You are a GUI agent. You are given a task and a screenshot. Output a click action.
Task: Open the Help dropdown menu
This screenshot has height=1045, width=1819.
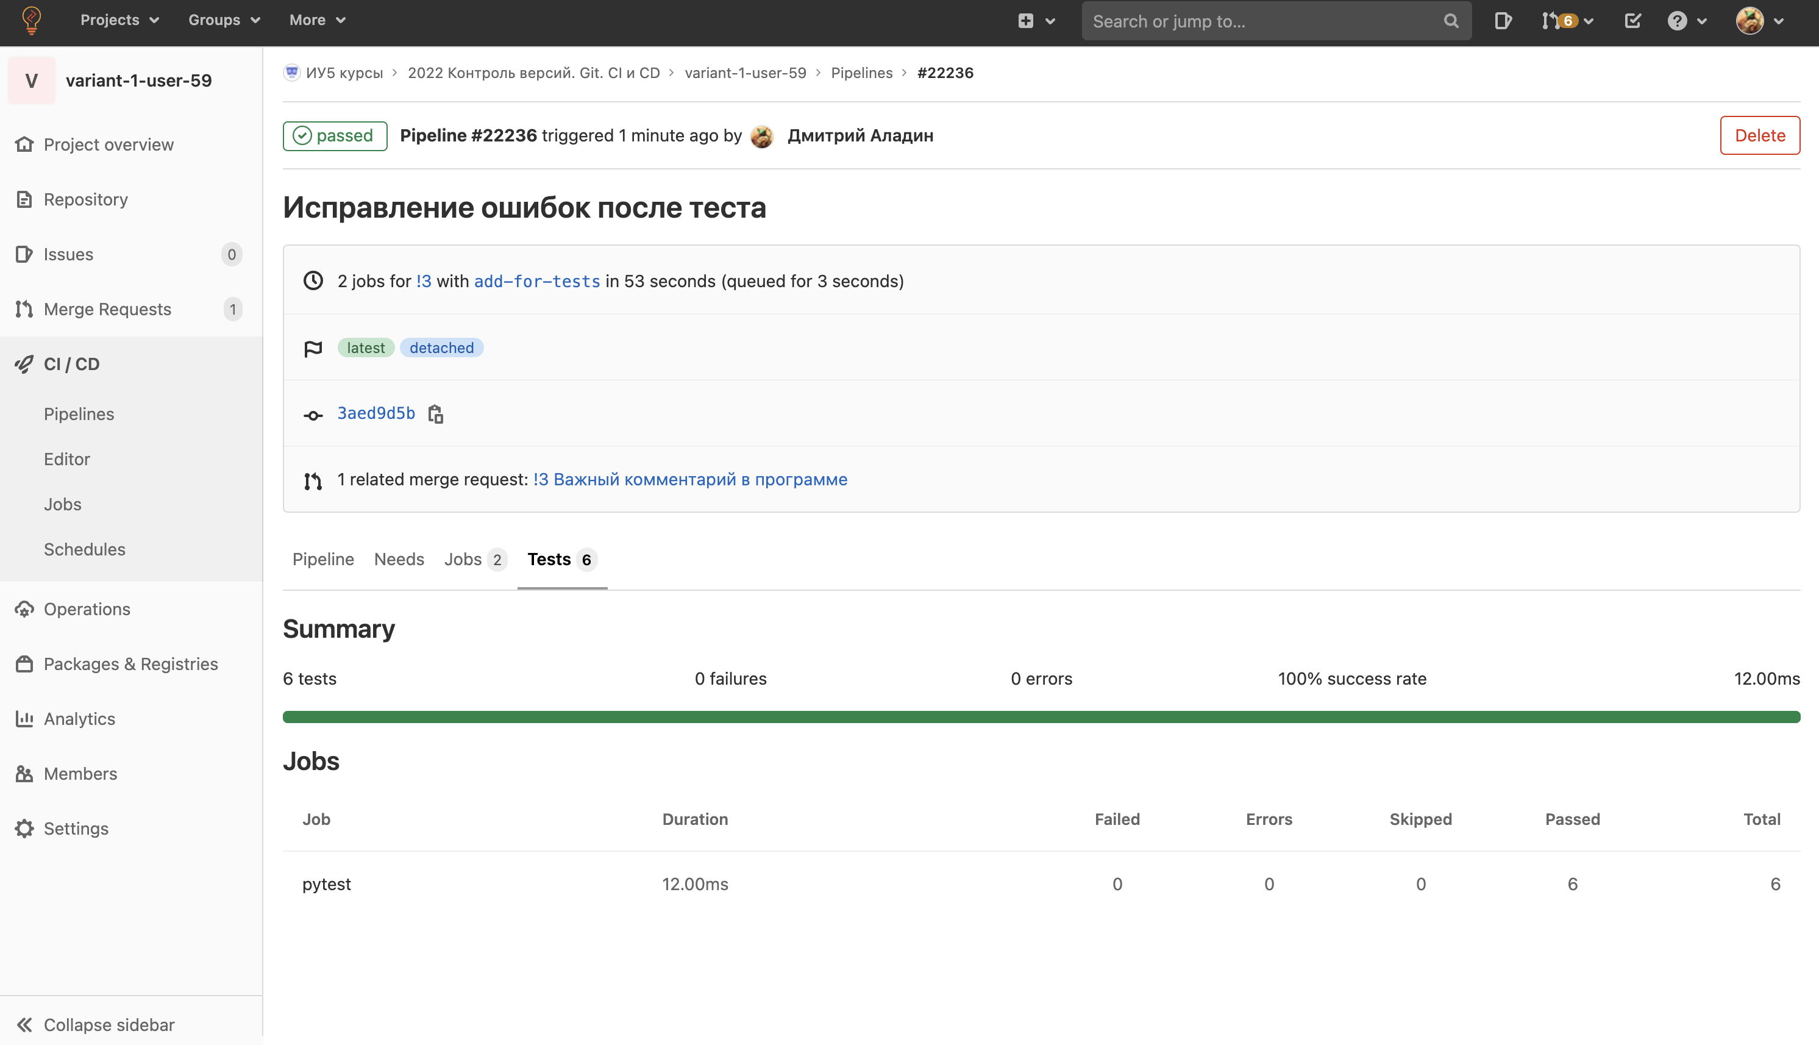point(1686,21)
